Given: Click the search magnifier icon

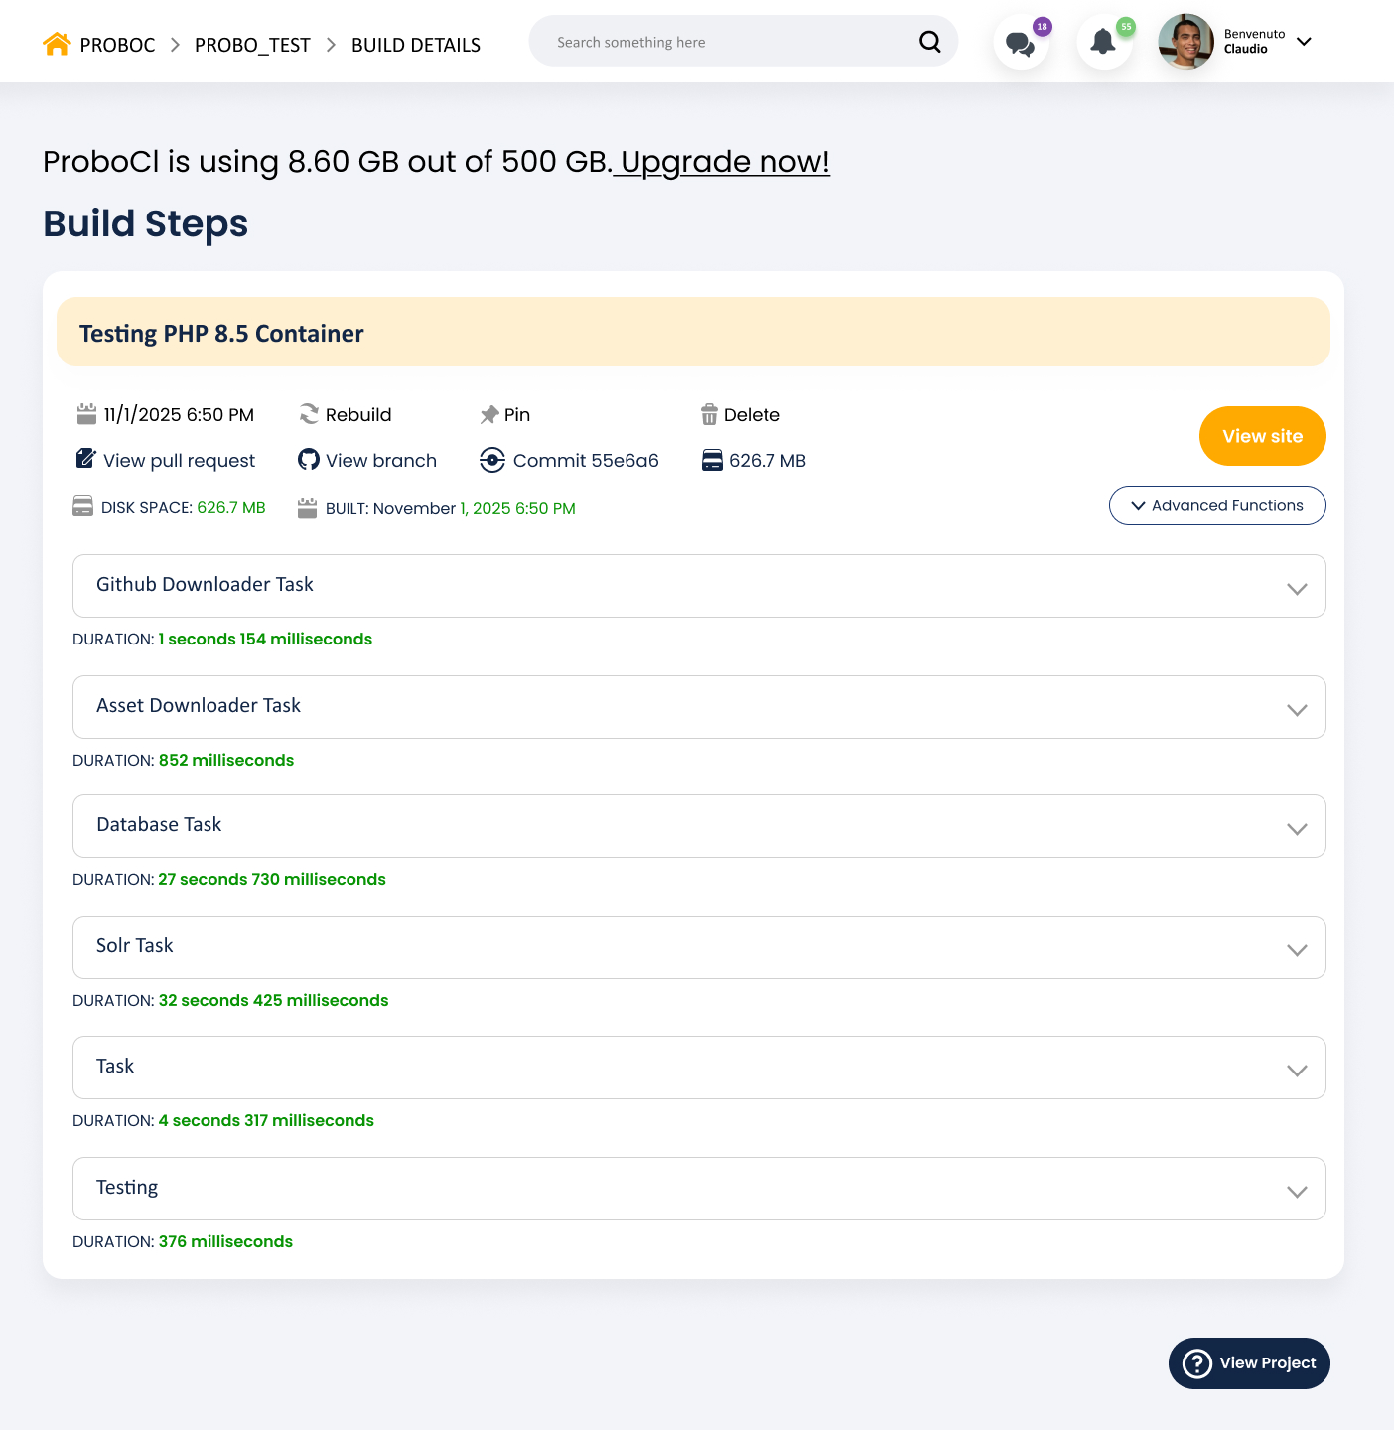Looking at the screenshot, I should pyautogui.click(x=929, y=42).
